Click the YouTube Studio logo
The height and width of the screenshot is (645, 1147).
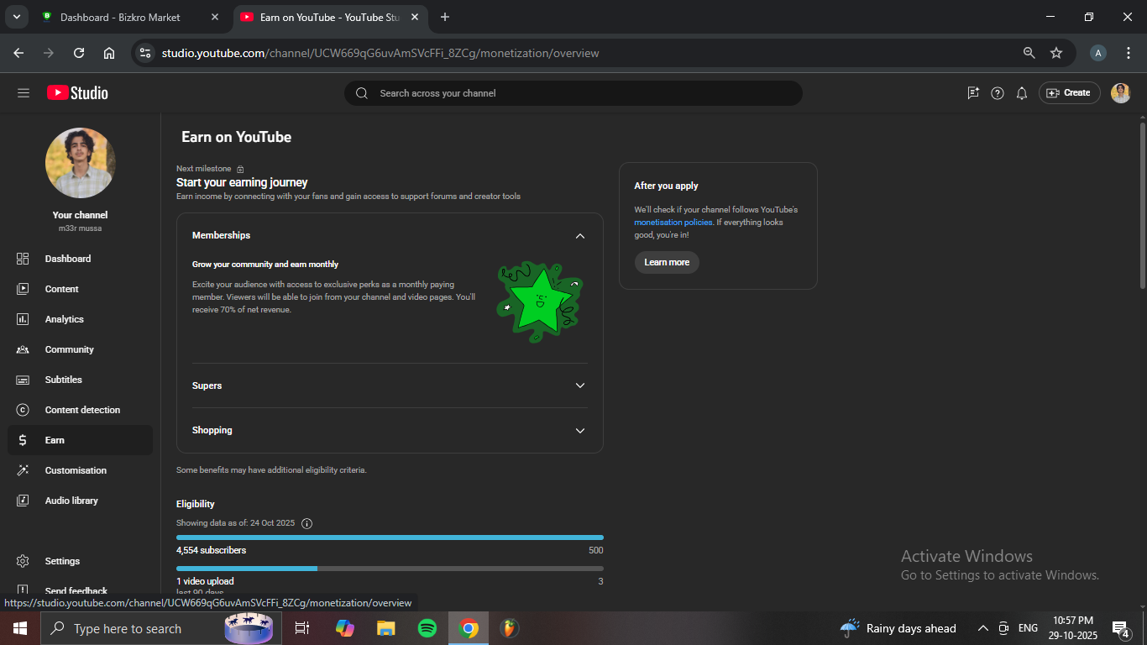pos(77,93)
